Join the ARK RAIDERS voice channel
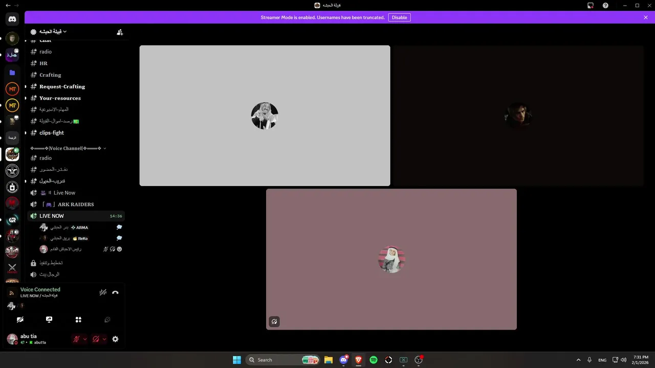 coord(75,204)
